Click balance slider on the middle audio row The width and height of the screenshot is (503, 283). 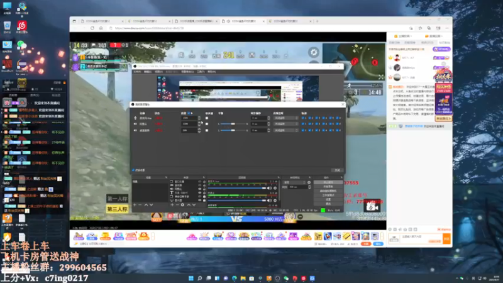tap(233, 124)
